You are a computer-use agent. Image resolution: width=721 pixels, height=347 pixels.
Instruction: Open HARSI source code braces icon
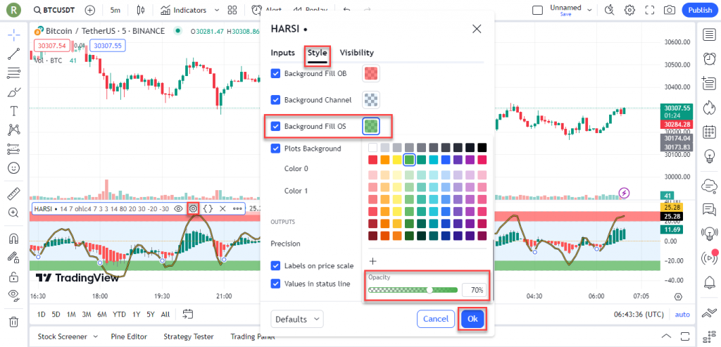tap(208, 208)
